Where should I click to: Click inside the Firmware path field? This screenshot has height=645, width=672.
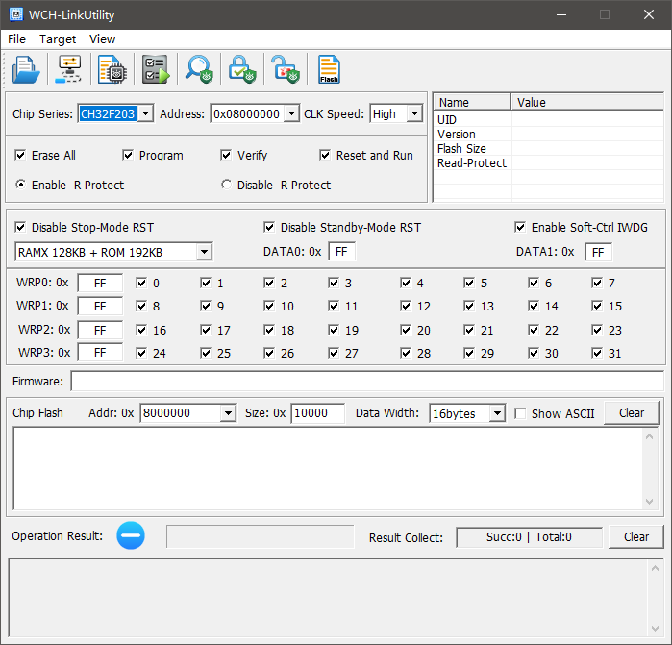pyautogui.click(x=365, y=382)
